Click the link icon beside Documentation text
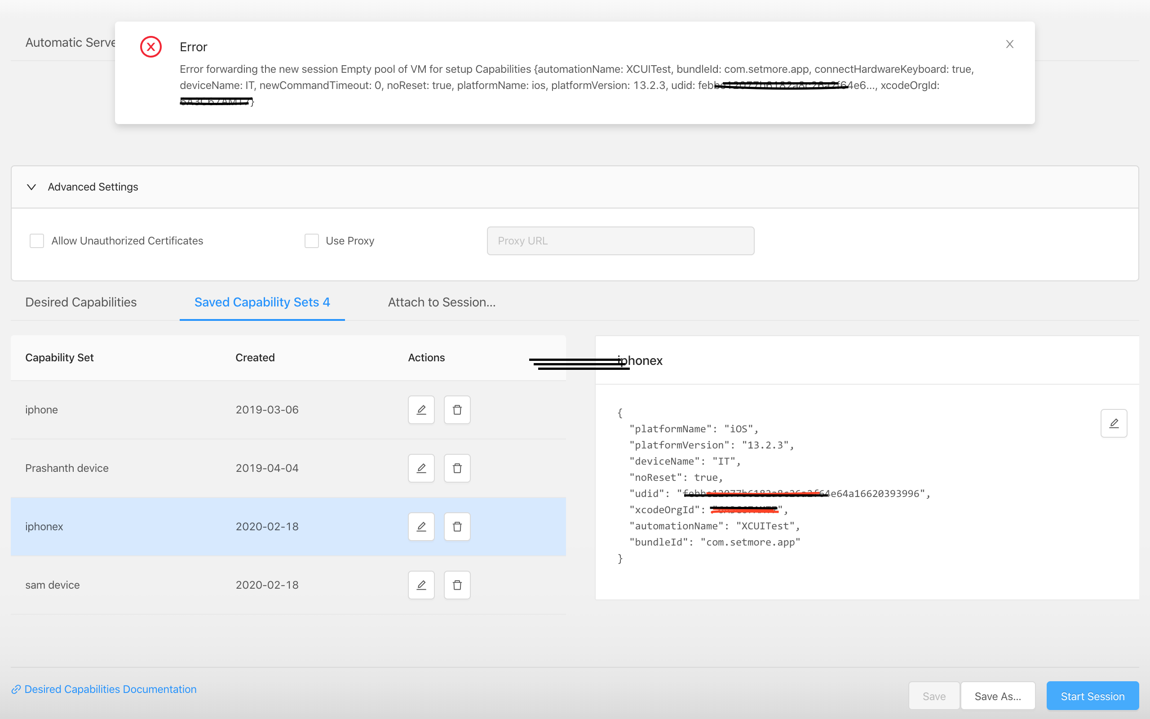Image resolution: width=1150 pixels, height=719 pixels. pyautogui.click(x=16, y=689)
